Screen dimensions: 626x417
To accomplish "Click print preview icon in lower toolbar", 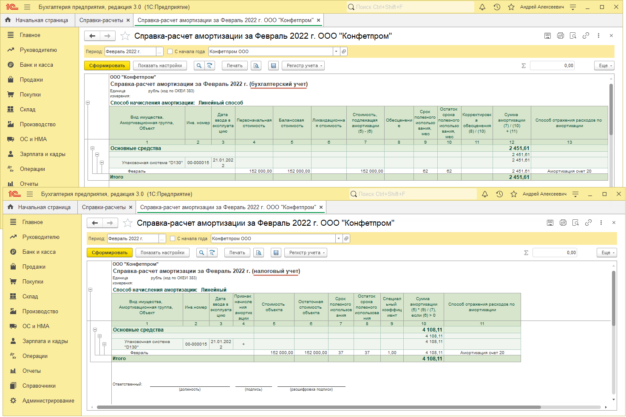I will coord(258,252).
